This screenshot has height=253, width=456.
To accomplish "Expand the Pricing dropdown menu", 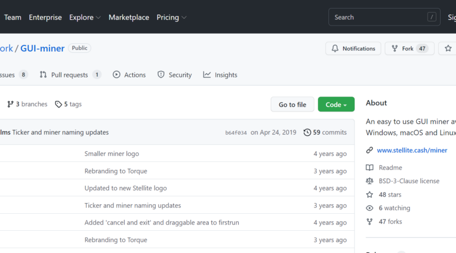I will 171,18.
